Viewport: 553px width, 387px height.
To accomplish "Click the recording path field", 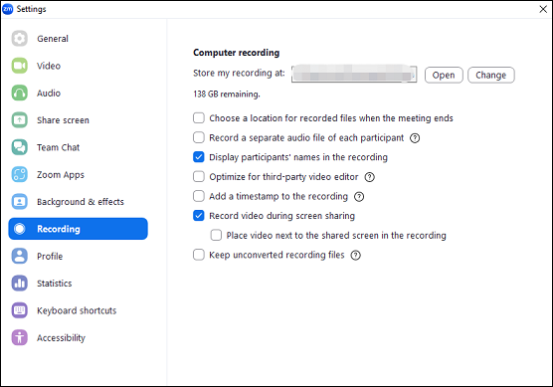I will tap(354, 74).
